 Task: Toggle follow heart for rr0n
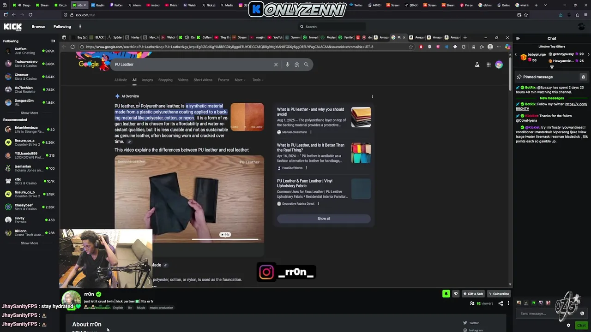[x=456, y=294]
